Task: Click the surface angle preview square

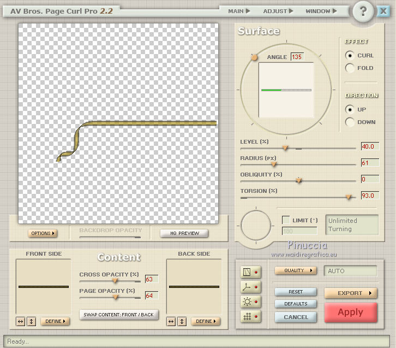Action: 286,90
